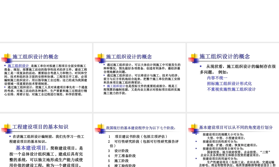Click the line 大型、中型、小型建设项目
This screenshot has width=279, height=167.
[226, 138]
